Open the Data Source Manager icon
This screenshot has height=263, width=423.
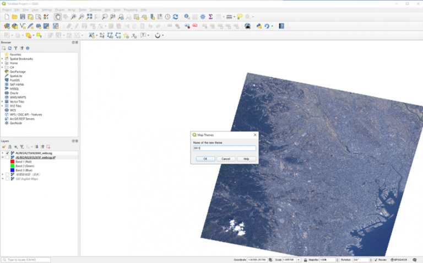7,26
